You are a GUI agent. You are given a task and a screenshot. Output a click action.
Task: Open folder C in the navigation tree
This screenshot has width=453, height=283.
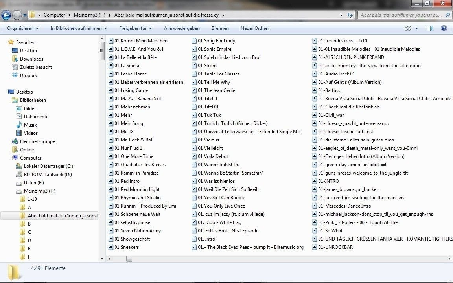[x=29, y=232]
